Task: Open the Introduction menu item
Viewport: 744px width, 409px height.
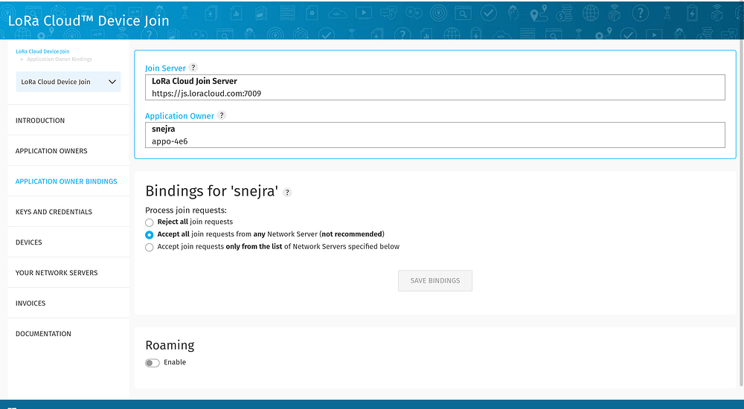Action: tap(40, 120)
